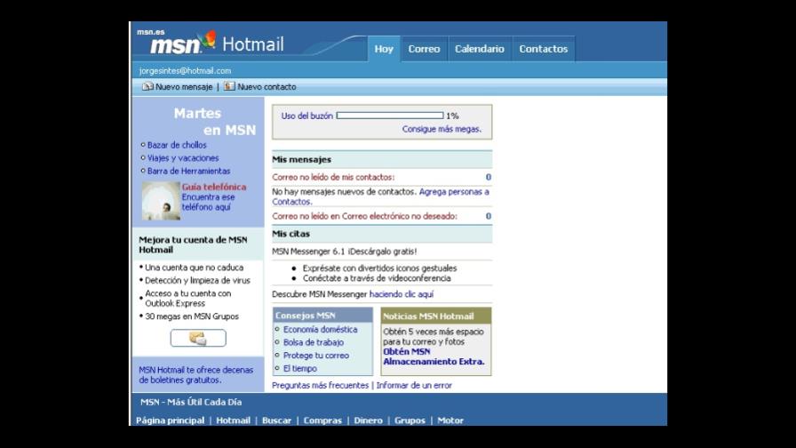The image size is (796, 448).
Task: Click Buscar footer link
Action: (276, 420)
